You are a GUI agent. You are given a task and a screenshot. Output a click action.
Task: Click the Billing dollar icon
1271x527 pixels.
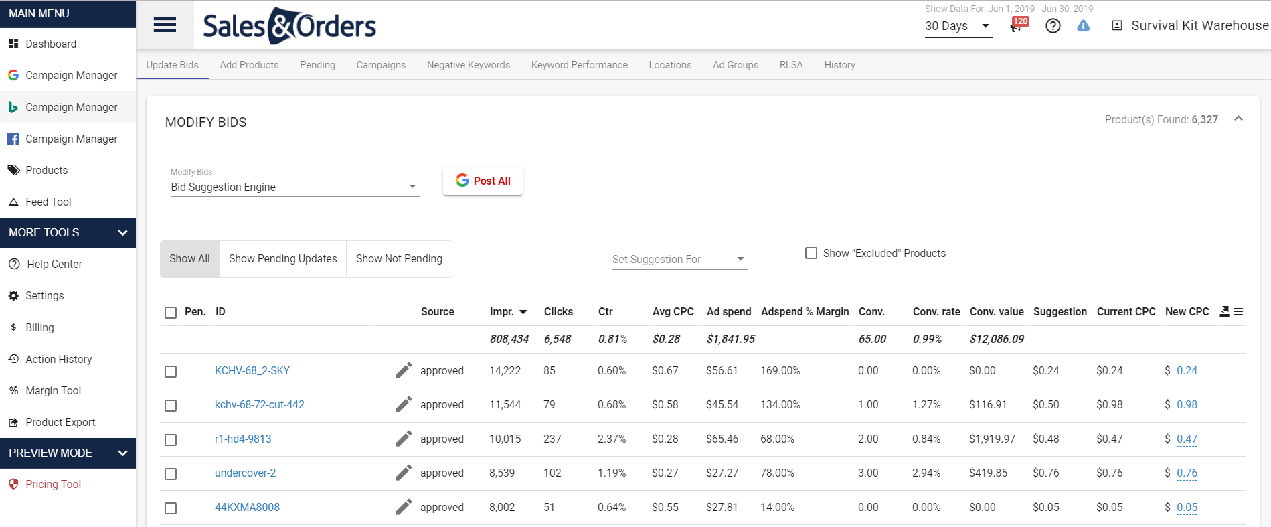13,327
